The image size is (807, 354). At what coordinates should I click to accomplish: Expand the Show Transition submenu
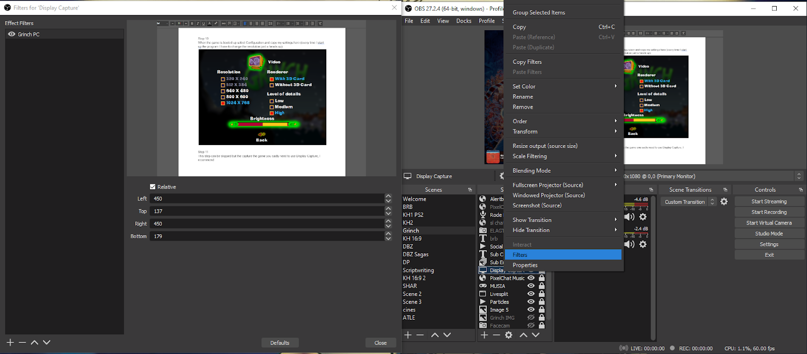pos(563,220)
